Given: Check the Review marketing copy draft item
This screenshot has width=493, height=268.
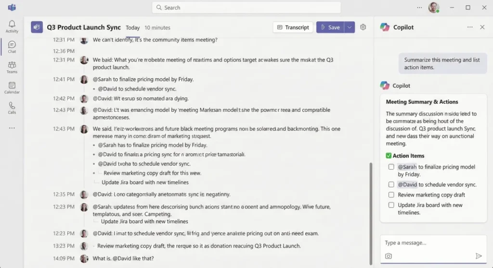Looking at the screenshot, I should (391, 195).
